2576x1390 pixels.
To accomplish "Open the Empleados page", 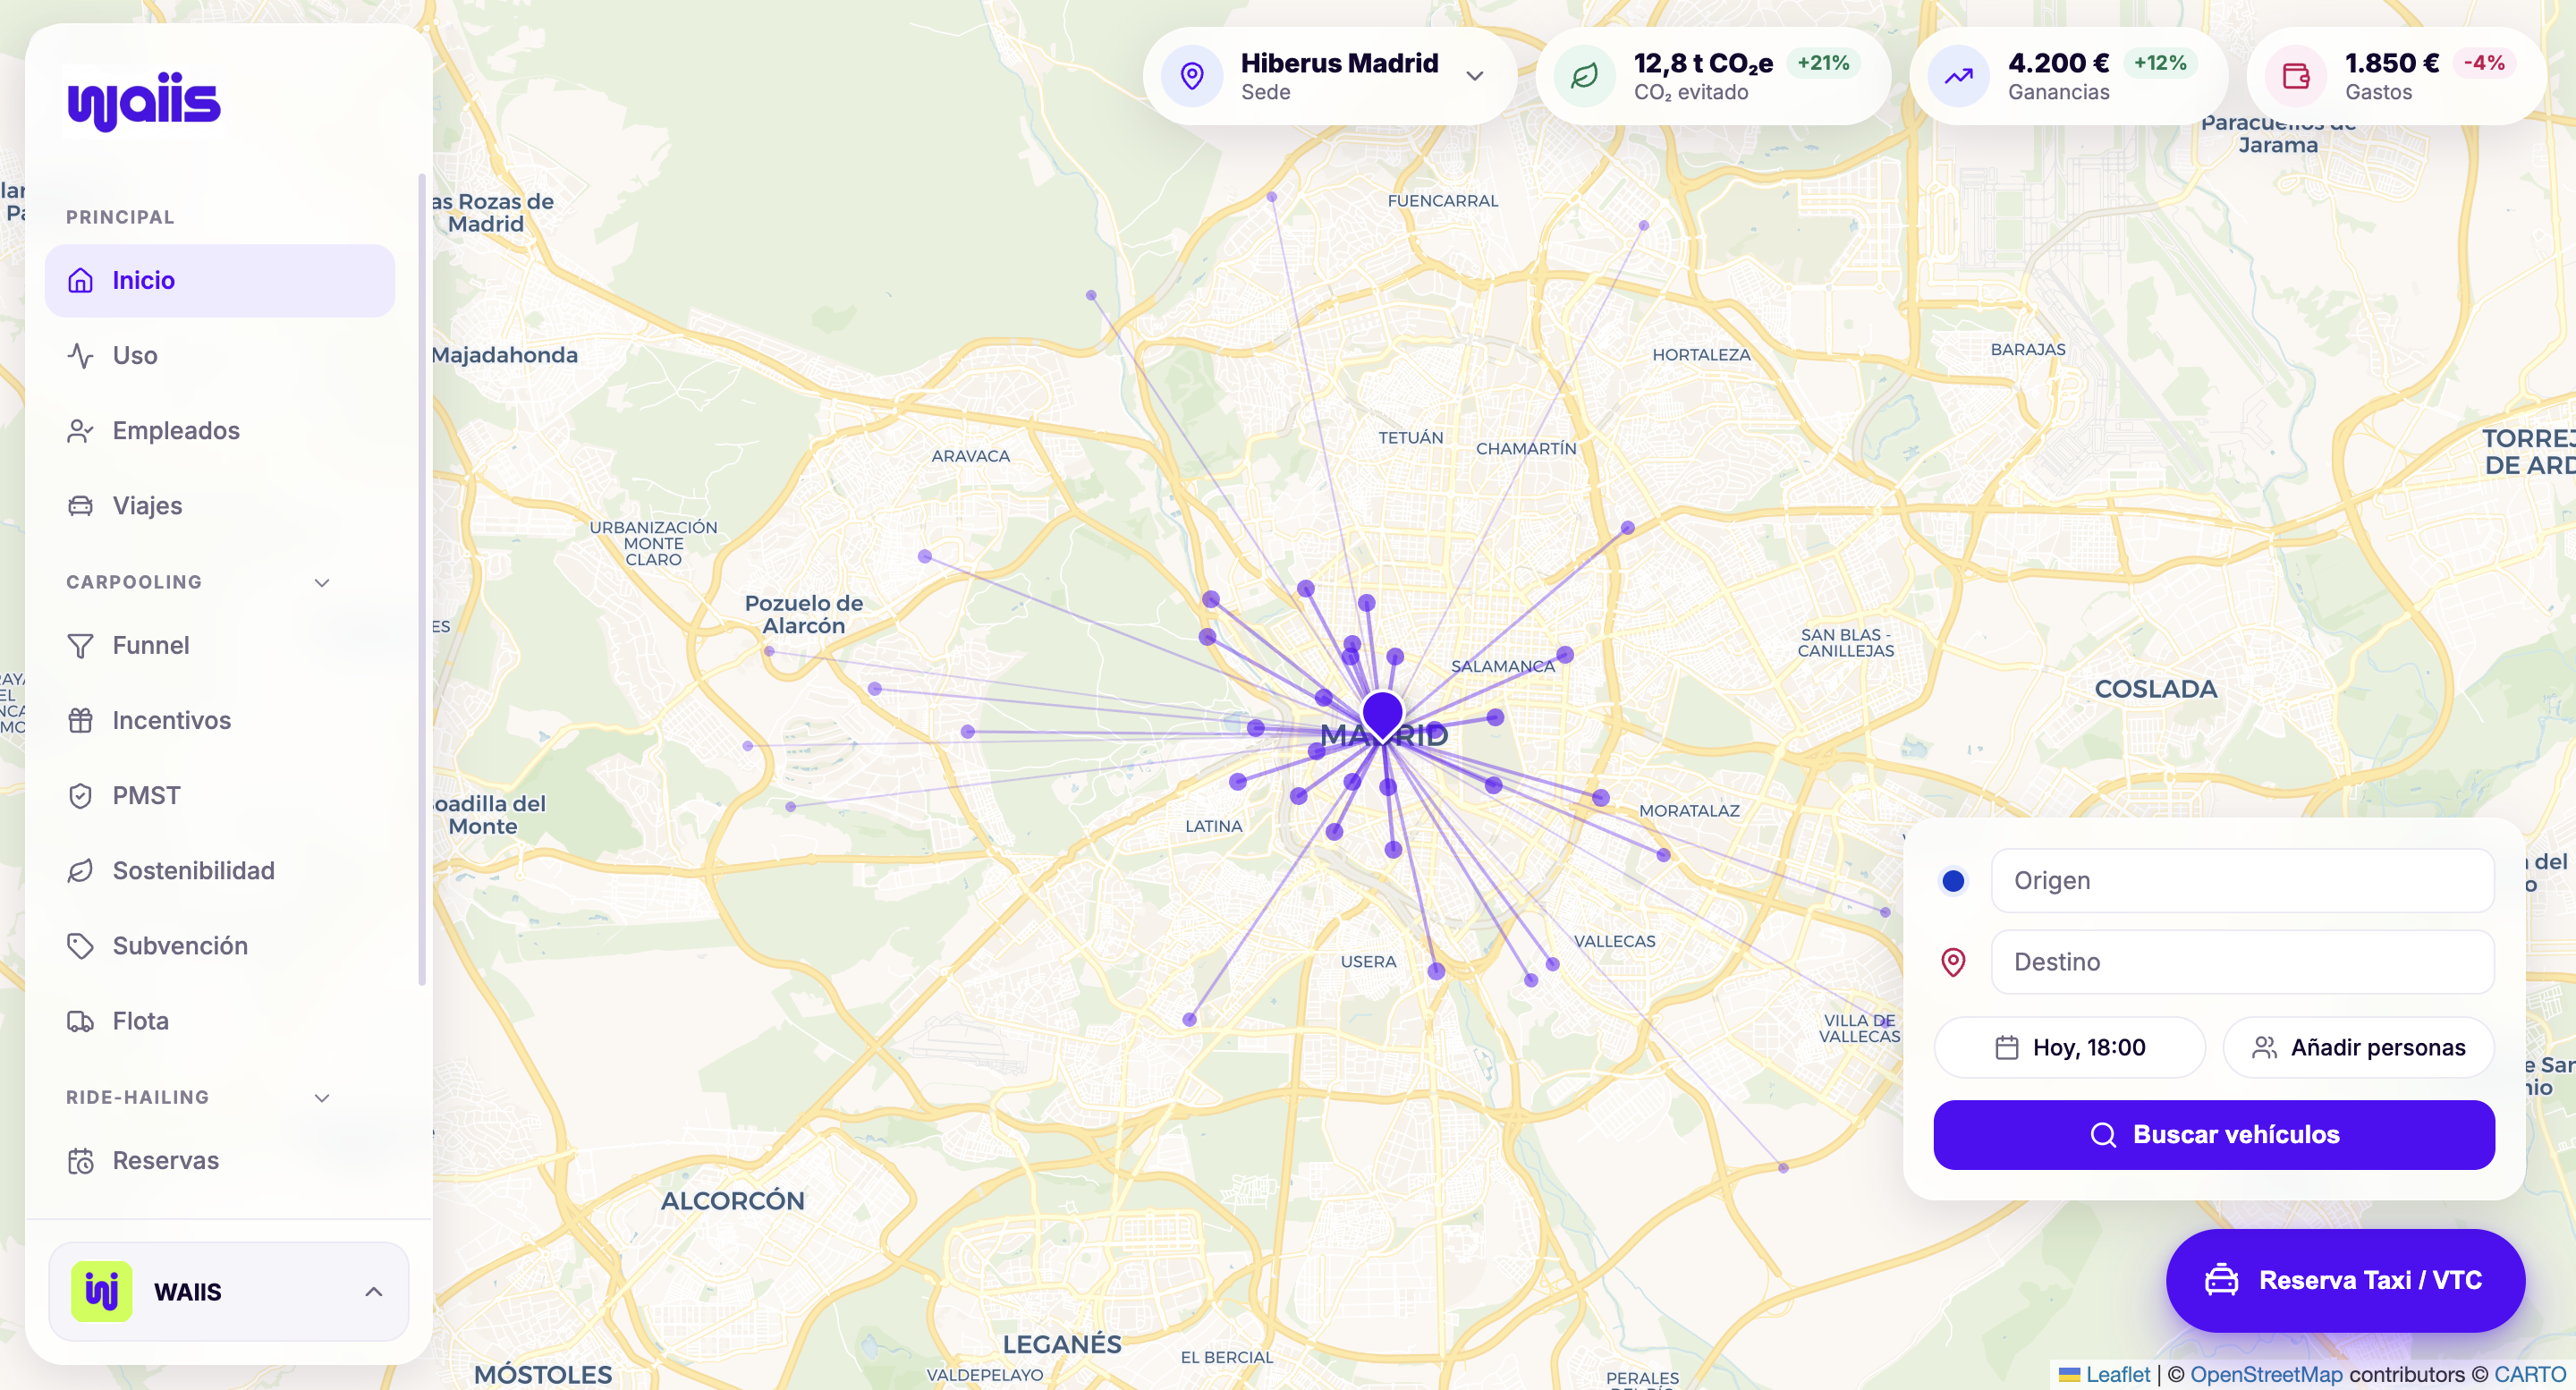I will (220, 430).
